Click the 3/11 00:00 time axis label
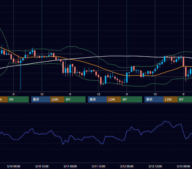Screen dimensions: 192x169 (70, 166)
